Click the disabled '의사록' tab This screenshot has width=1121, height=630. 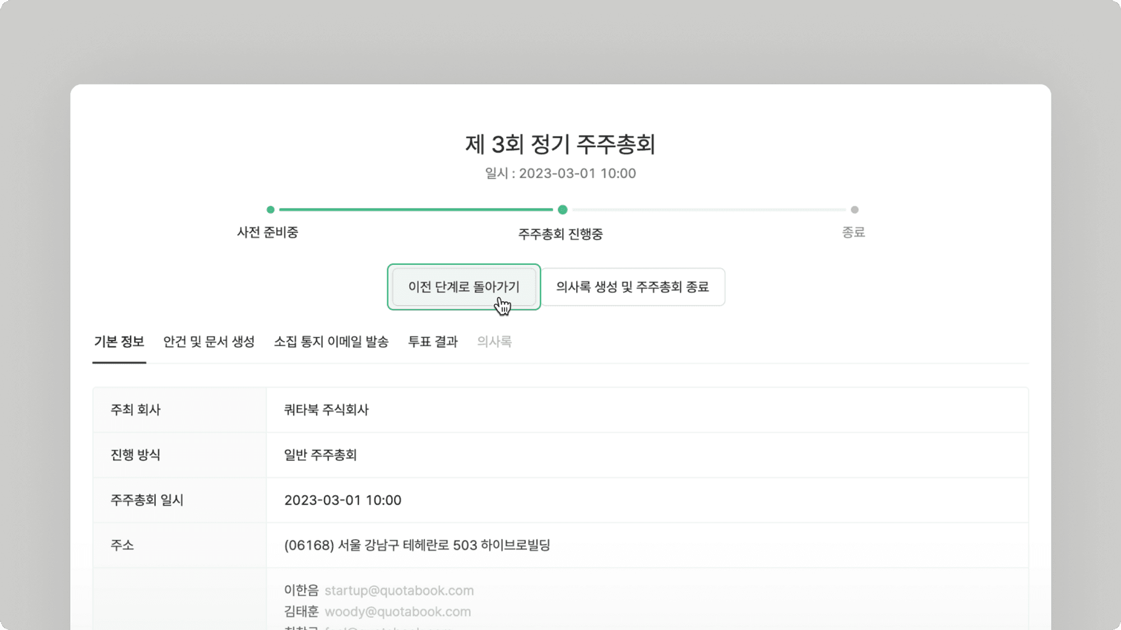pyautogui.click(x=495, y=342)
